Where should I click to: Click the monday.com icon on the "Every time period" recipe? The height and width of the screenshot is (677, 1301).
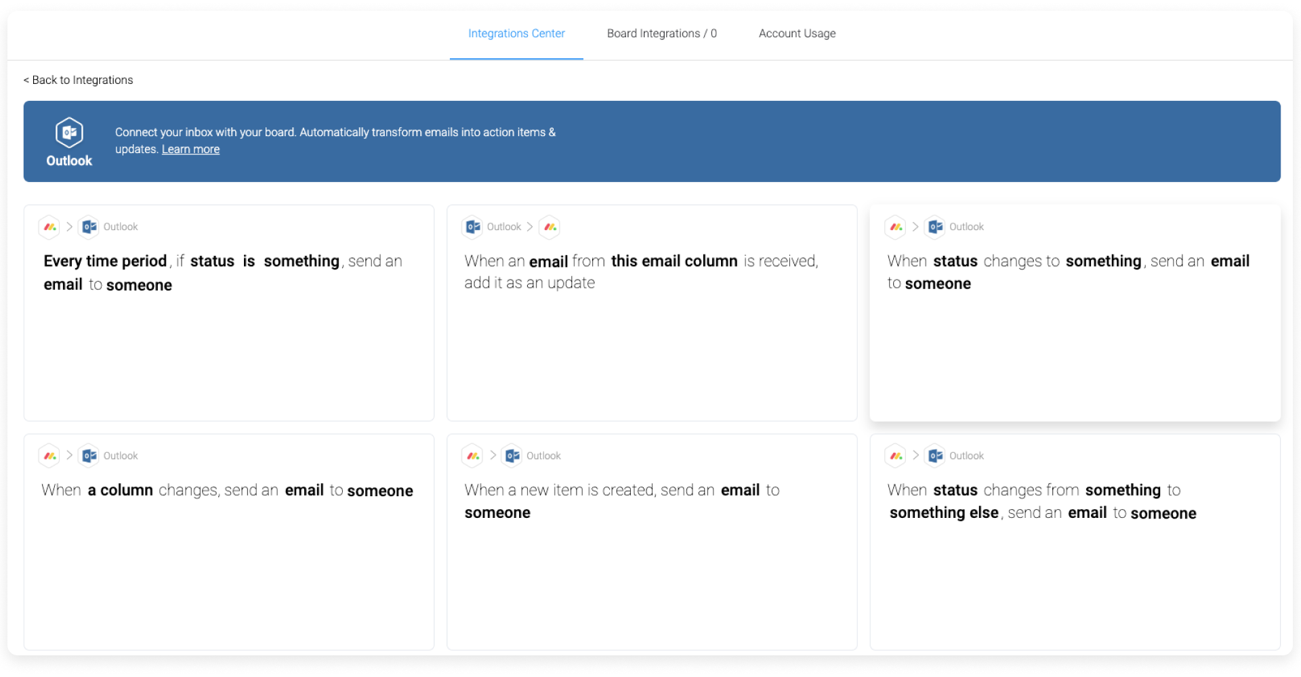pyautogui.click(x=49, y=227)
